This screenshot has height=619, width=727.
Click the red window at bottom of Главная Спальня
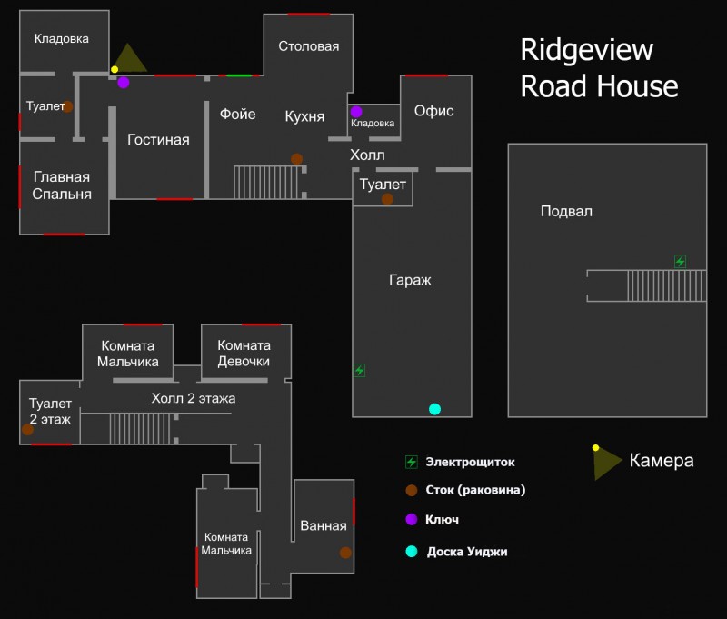pyautogui.click(x=65, y=235)
